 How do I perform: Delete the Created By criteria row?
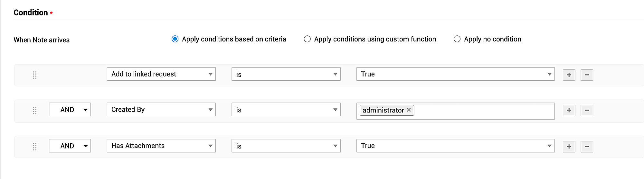coord(587,111)
